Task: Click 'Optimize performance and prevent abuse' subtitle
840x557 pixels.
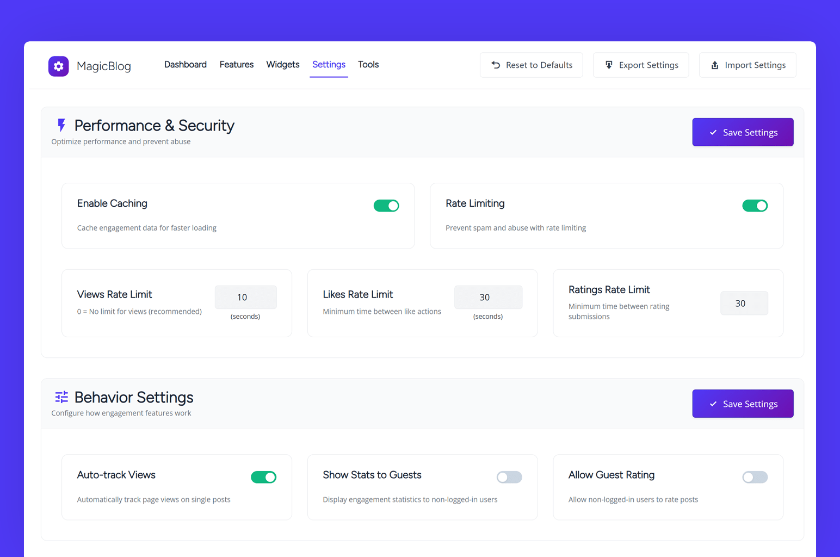Action: tap(121, 141)
